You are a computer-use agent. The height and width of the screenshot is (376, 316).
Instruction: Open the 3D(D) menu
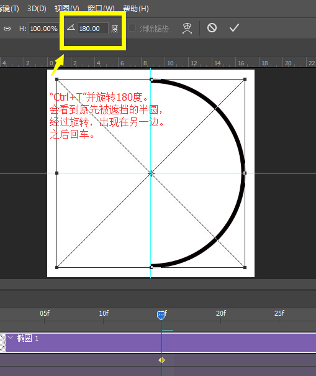pos(37,9)
